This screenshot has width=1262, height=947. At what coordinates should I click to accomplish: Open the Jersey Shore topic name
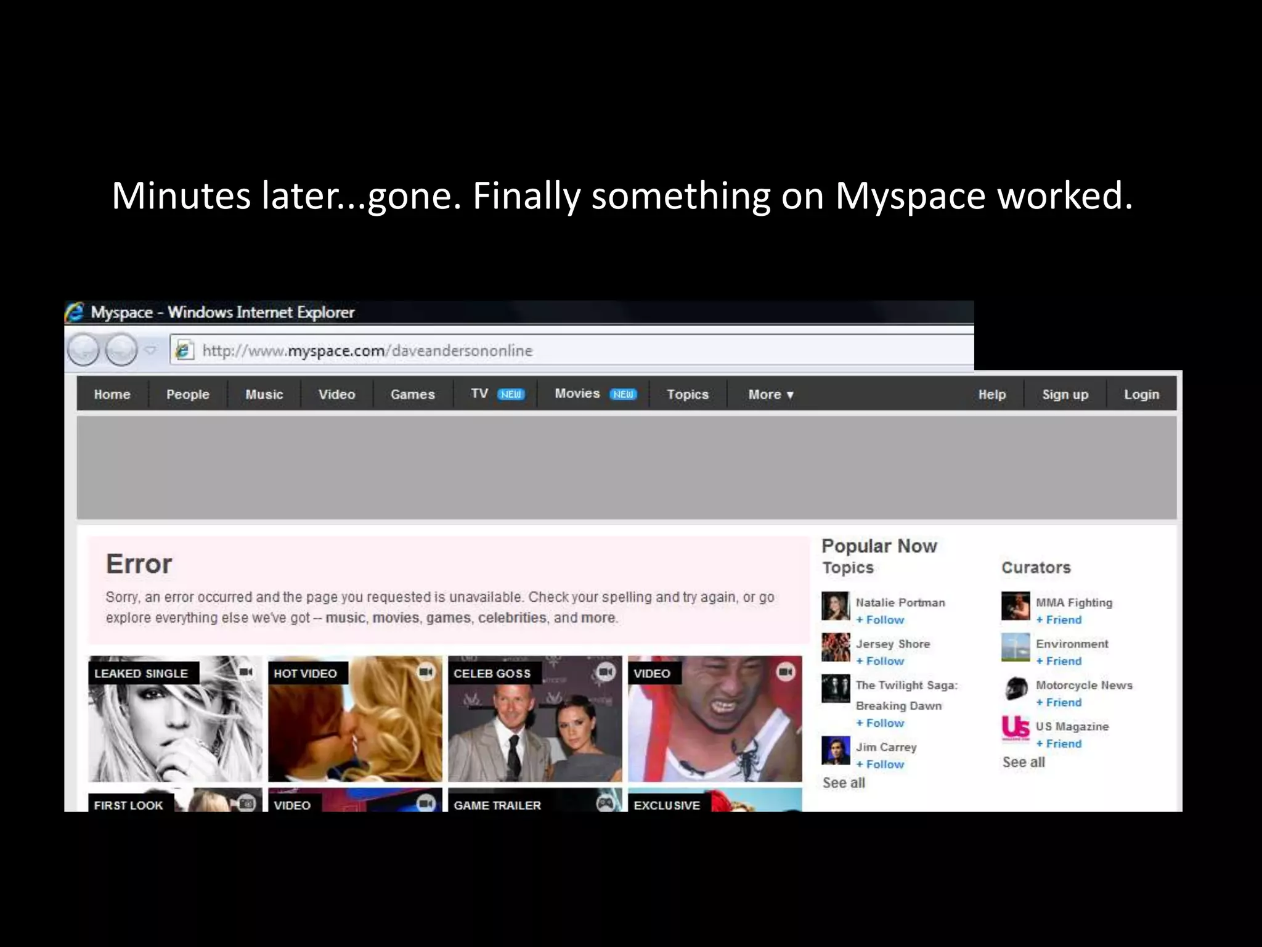893,644
